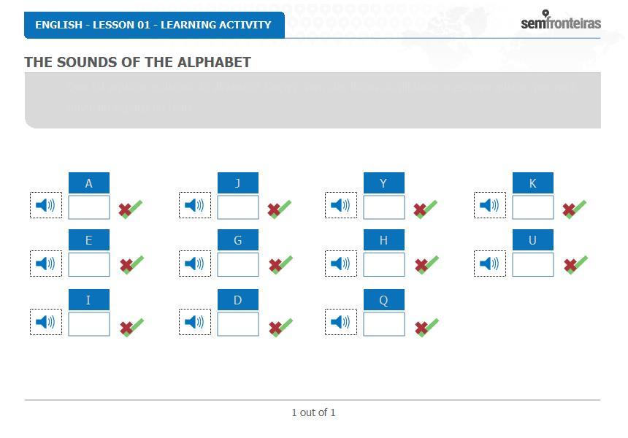Play the speaker beside letter G
The image size is (628, 438).
coord(195,264)
